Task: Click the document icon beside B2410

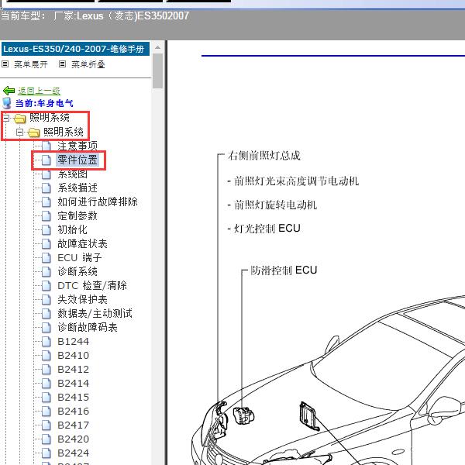Action: [x=46, y=355]
